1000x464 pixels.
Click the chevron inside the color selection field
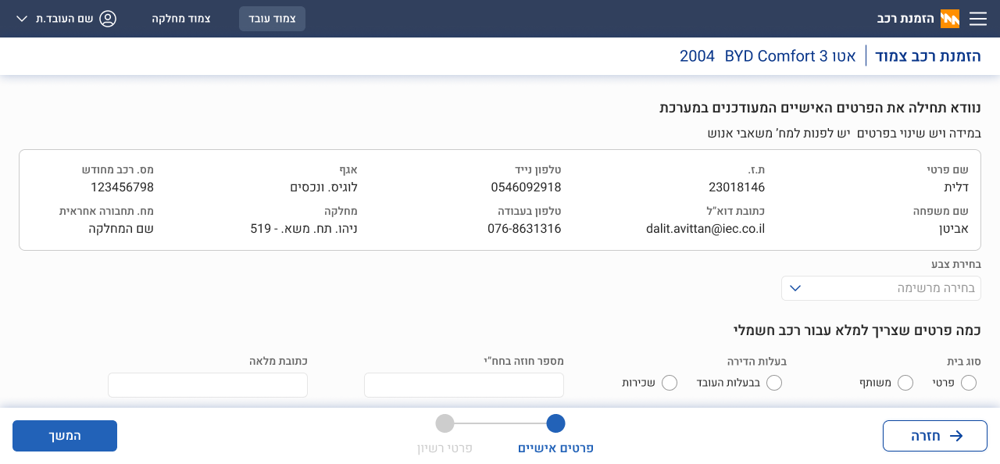click(795, 288)
